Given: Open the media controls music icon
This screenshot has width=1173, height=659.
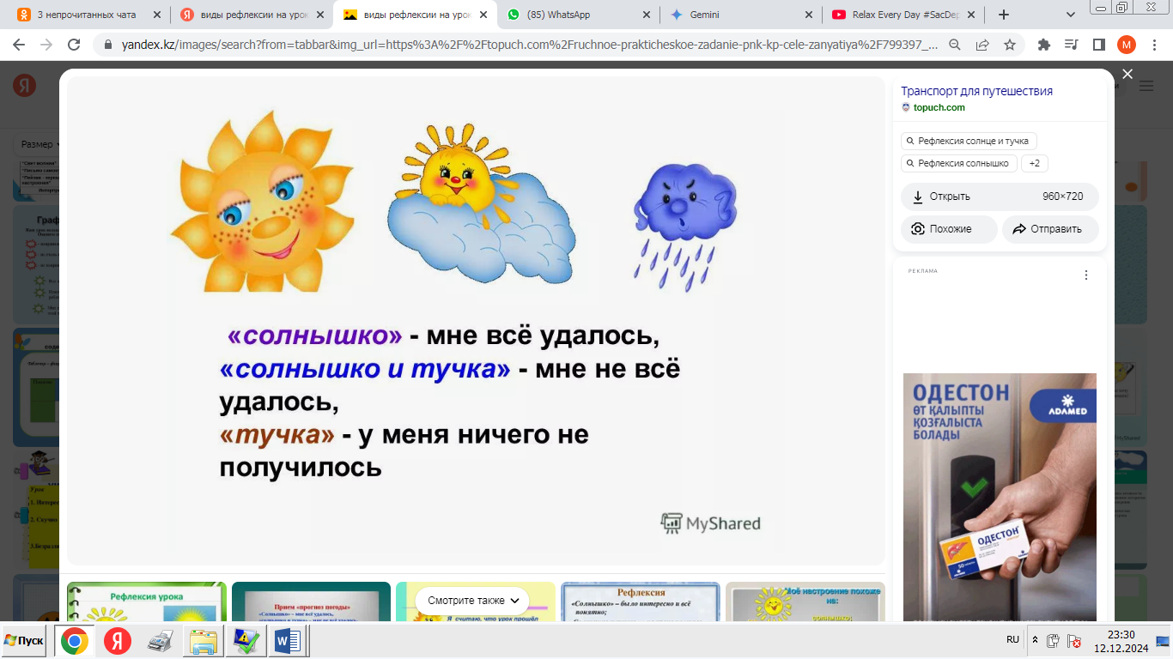Looking at the screenshot, I should [1071, 45].
